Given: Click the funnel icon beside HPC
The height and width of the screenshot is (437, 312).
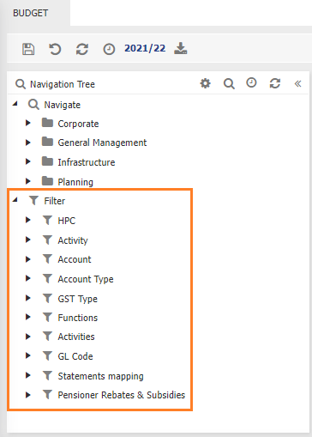Looking at the screenshot, I should coord(47,221).
